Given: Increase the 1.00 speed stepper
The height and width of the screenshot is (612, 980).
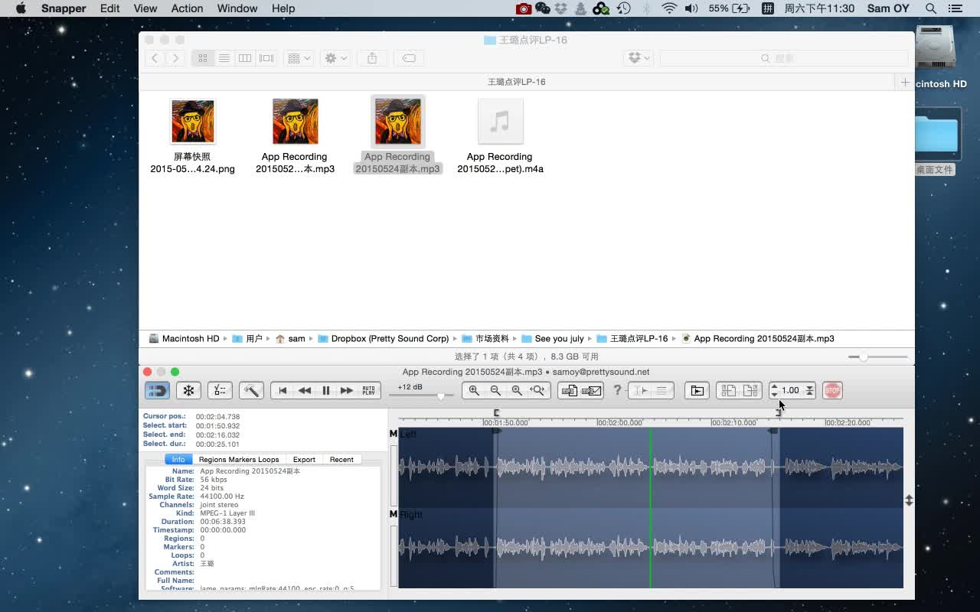Looking at the screenshot, I should point(774,386).
